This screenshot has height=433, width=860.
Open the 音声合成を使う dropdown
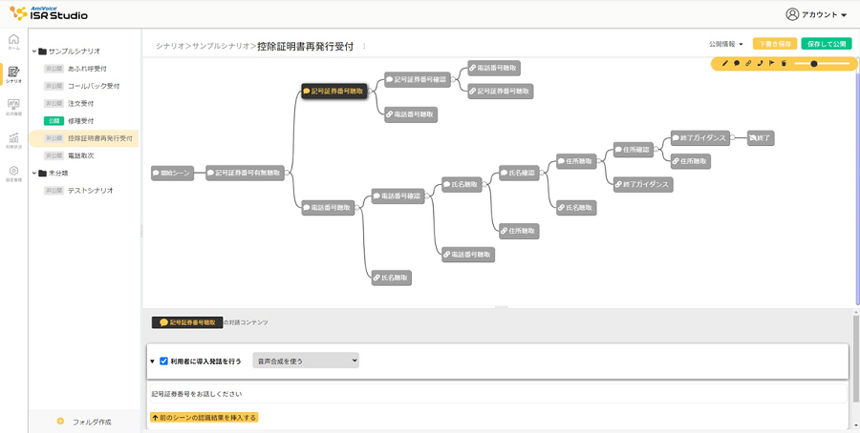pos(306,361)
